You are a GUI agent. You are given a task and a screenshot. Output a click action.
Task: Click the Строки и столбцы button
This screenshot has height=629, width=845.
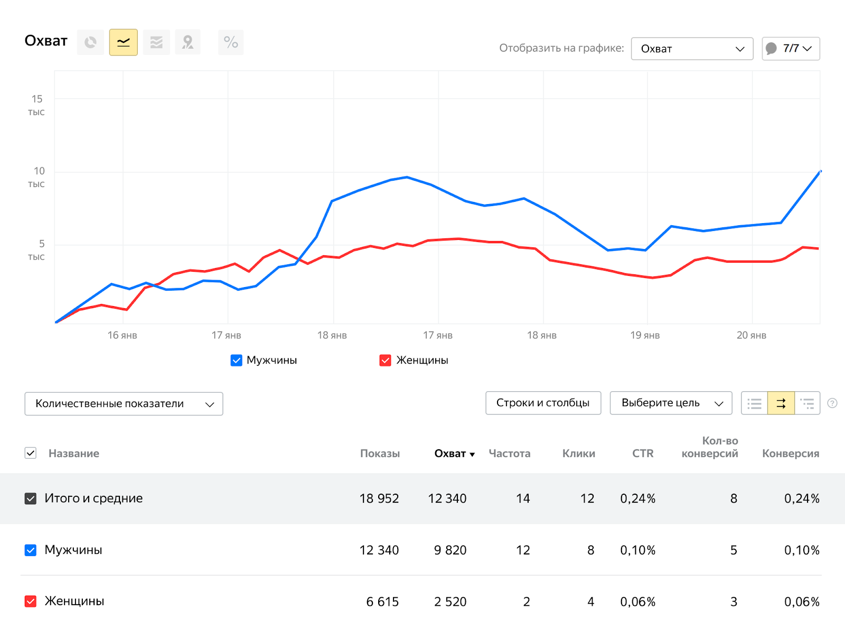[543, 403]
